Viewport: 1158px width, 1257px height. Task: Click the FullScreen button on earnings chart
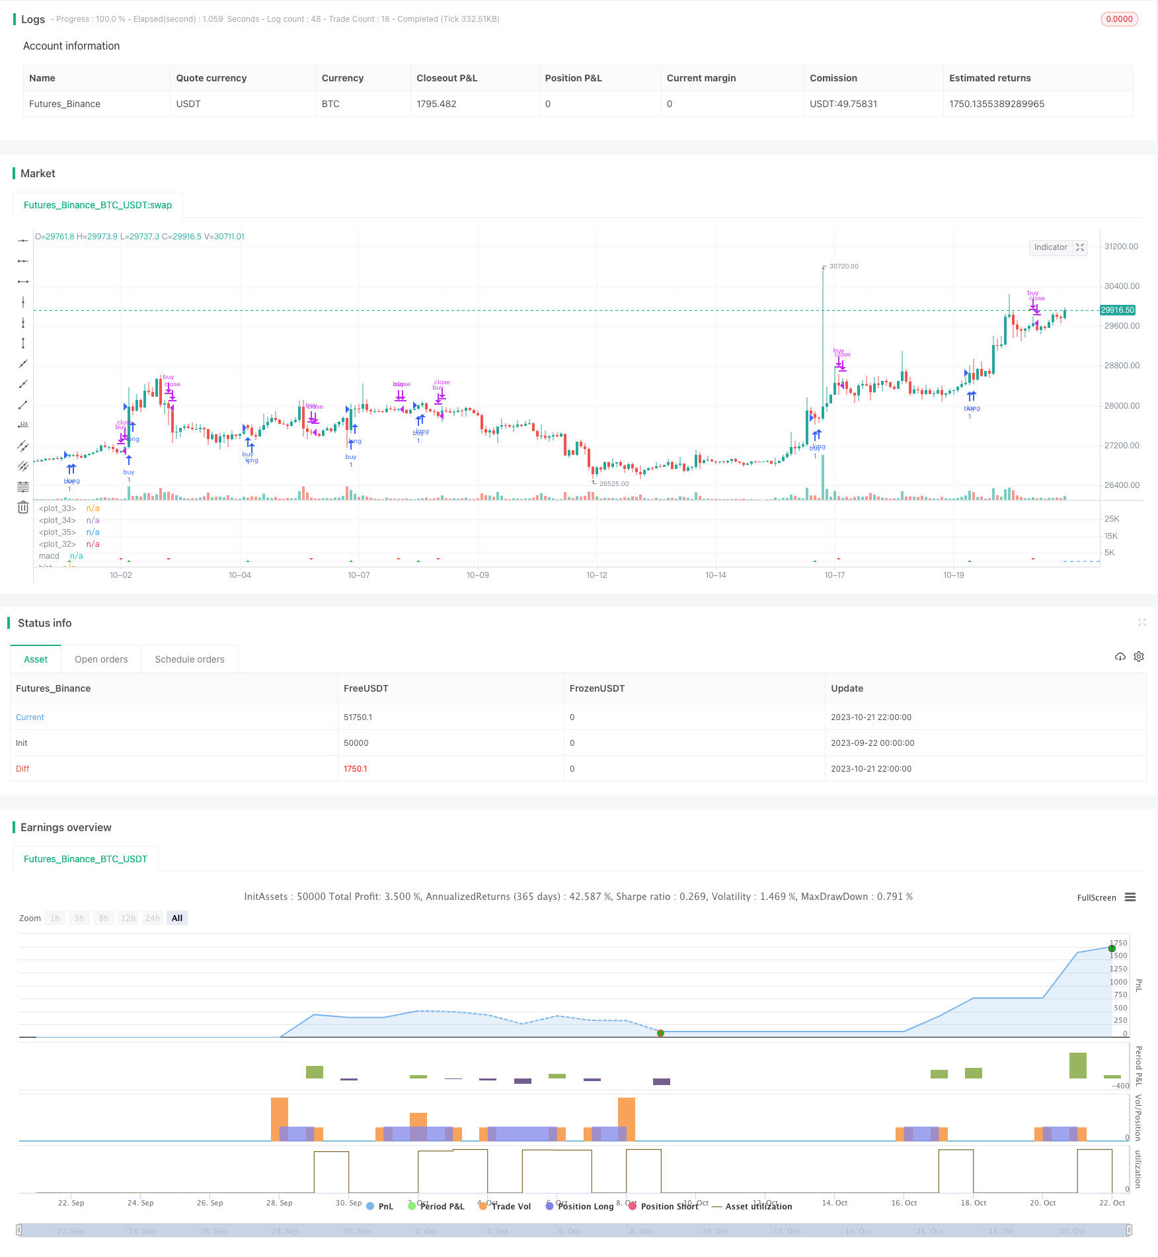click(x=1097, y=897)
